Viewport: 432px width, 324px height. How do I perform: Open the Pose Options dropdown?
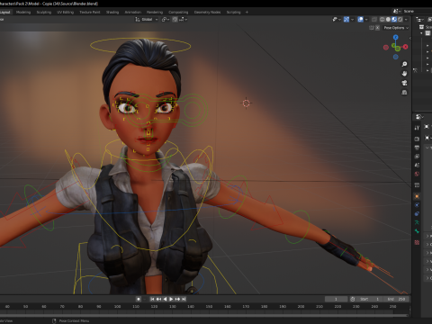396,28
